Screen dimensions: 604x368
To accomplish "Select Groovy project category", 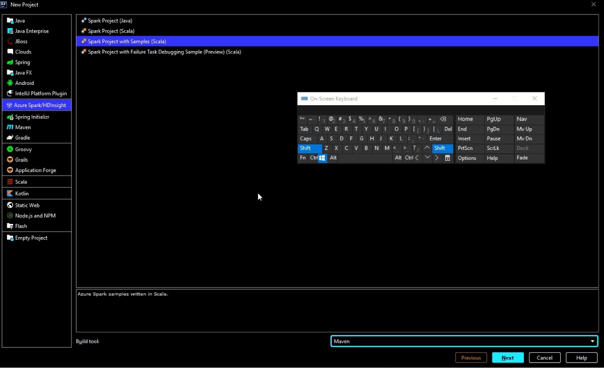I will [x=37, y=149].
